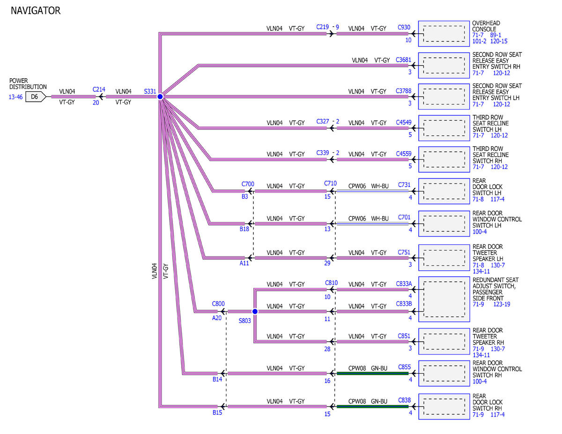Viewport: 562px width, 434px height.
Task: Click the Overhead Console component box
Action: click(x=444, y=34)
